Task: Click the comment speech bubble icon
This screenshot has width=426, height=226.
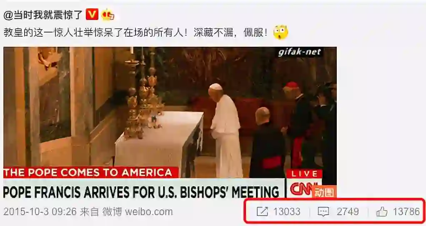Action: pyautogui.click(x=323, y=211)
